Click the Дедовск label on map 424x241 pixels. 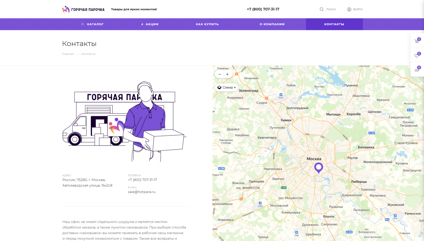233,129
